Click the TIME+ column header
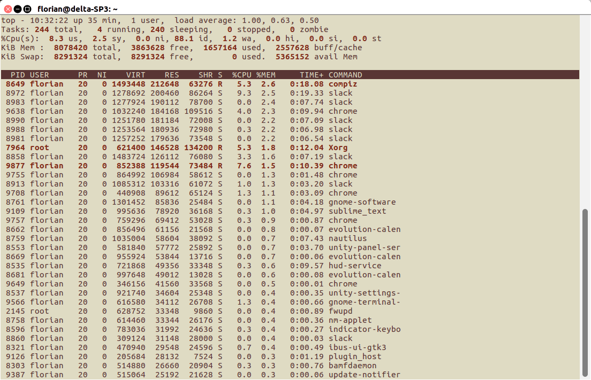This screenshot has width=591, height=380. pyautogui.click(x=312, y=75)
